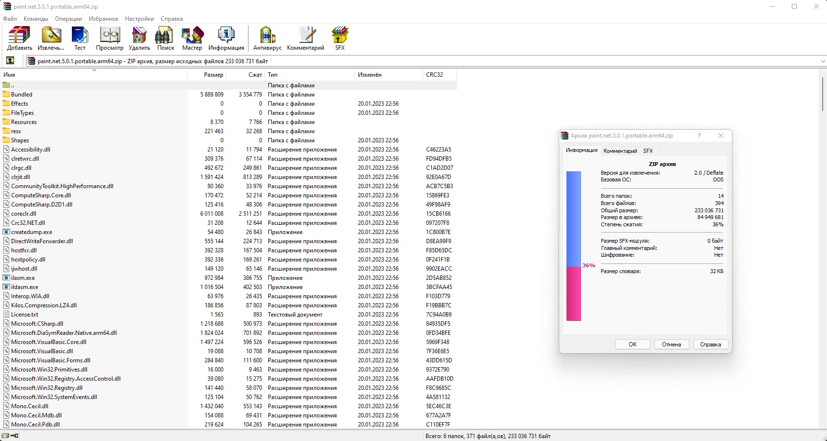Sort the list by Размер column
827x441 pixels.
click(x=207, y=75)
